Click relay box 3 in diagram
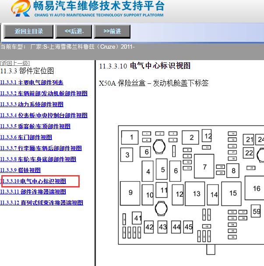The height and width of the screenshot is (266, 264). pos(127,155)
